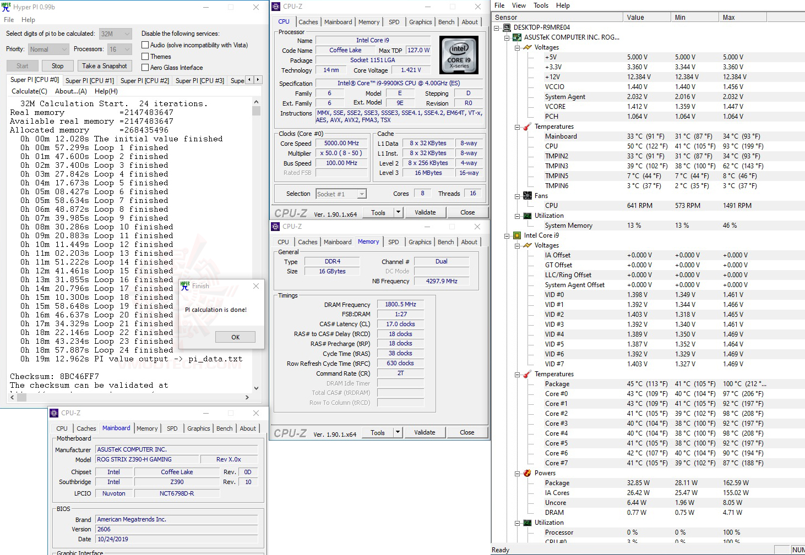Click the left tab-scroll arrow in Hyper PI
The height and width of the screenshot is (555, 805).
tap(249, 80)
